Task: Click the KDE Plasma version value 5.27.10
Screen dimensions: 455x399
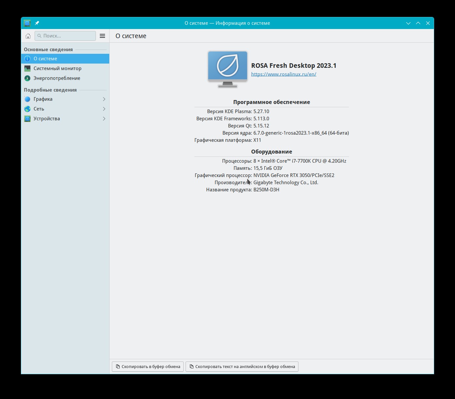Action: point(261,111)
